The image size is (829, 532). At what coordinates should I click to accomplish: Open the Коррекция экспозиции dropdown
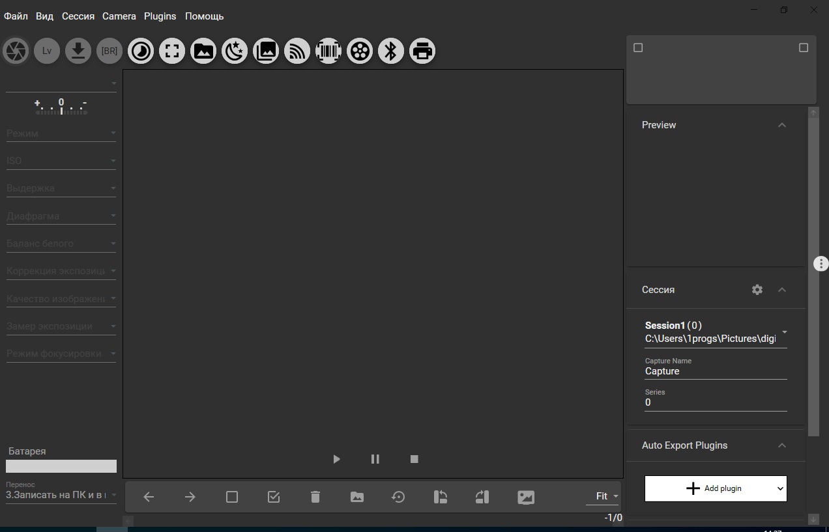coord(61,271)
